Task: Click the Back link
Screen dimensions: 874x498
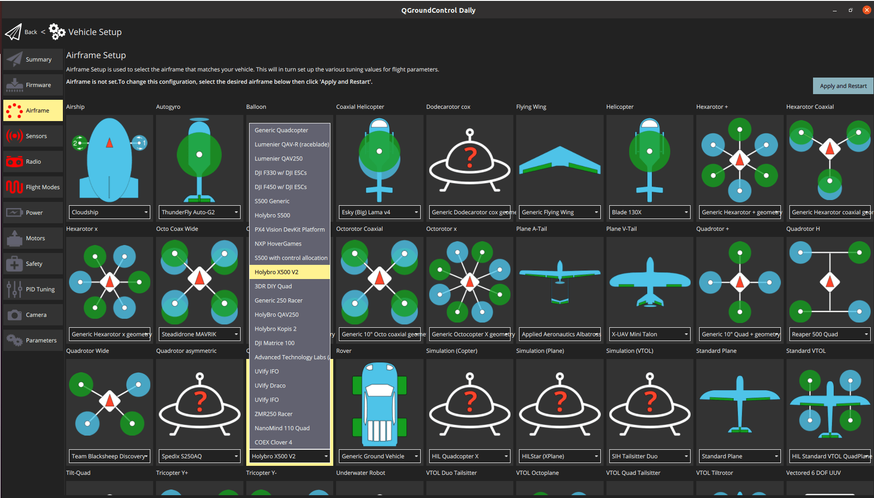Action: 31,32
